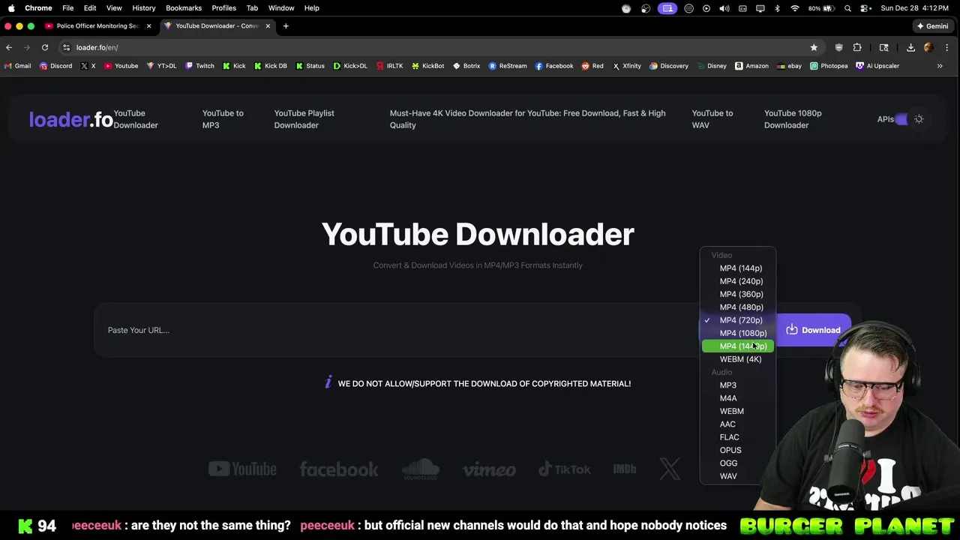This screenshot has height=540, width=960.
Task: Open ReStream bookmark
Action: pos(508,66)
